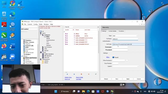This screenshot has height=94, width=168.
Task: Select Users and Devices in navigation
Action: (31, 58)
